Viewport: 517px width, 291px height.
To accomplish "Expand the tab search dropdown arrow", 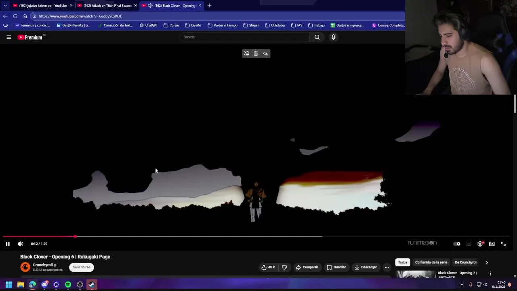I will point(5,6).
